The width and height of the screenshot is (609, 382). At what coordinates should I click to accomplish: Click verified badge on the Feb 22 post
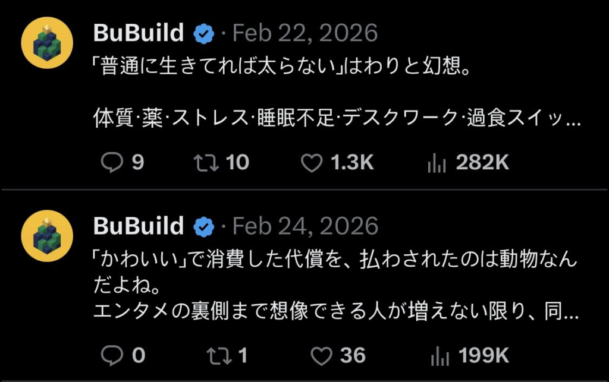(203, 34)
